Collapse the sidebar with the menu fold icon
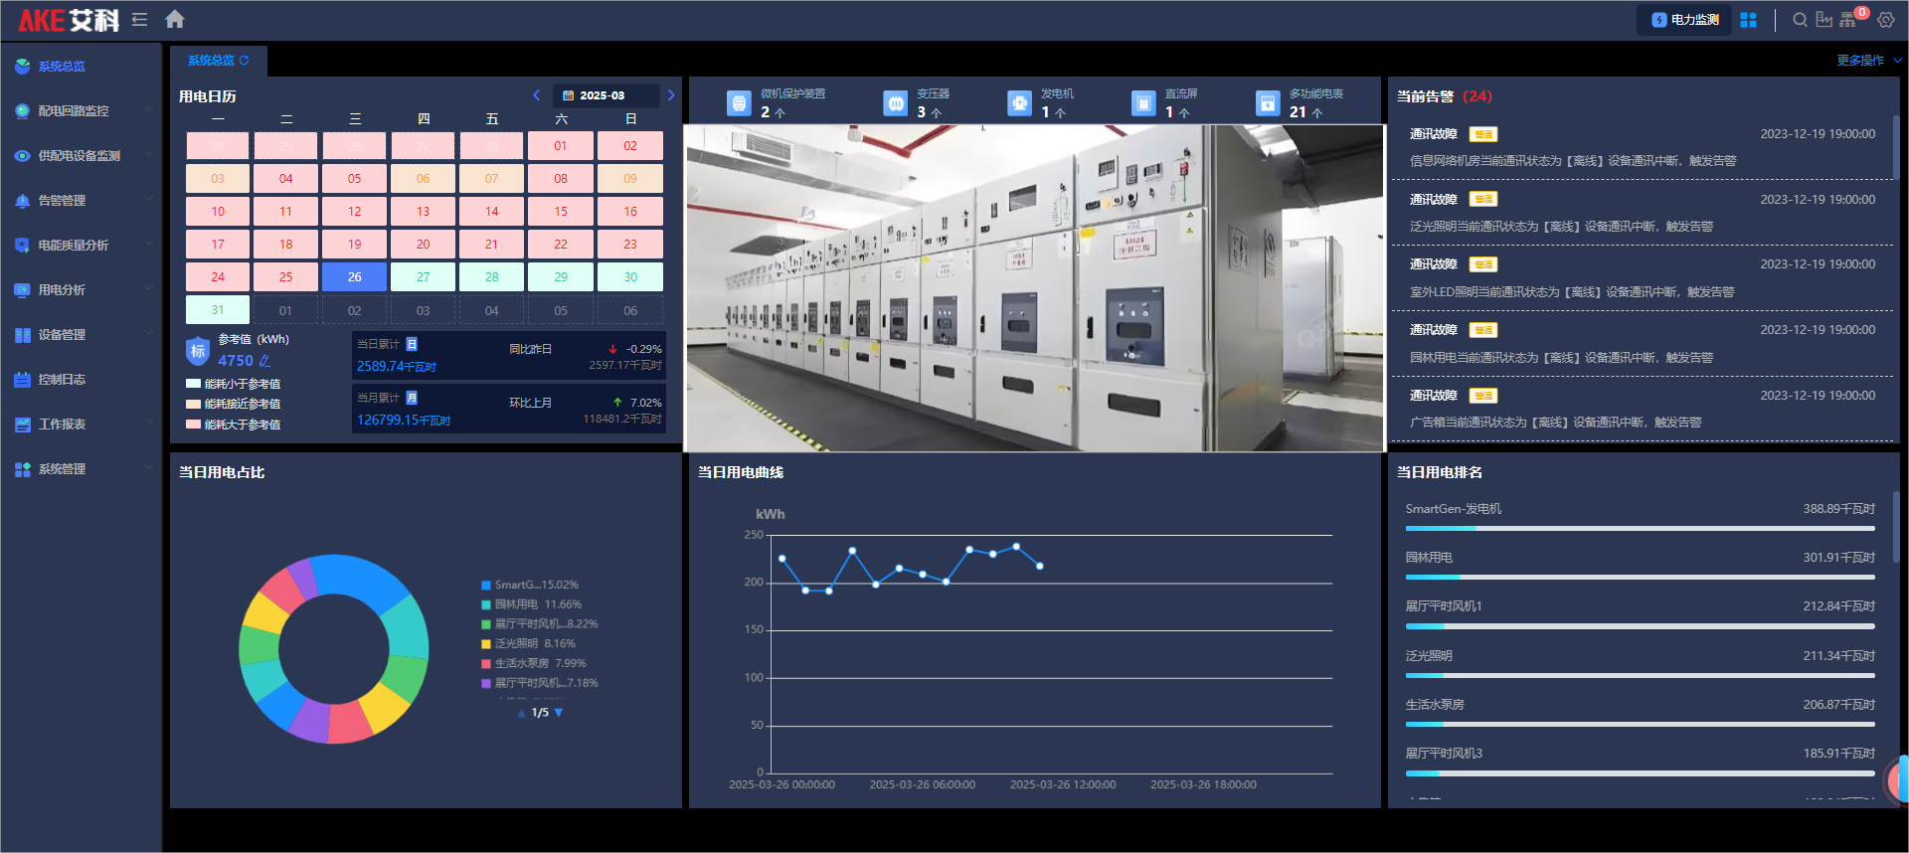The image size is (1909, 853). point(139,19)
